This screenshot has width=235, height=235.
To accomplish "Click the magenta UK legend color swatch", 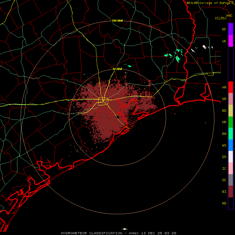I will coord(231,41).
